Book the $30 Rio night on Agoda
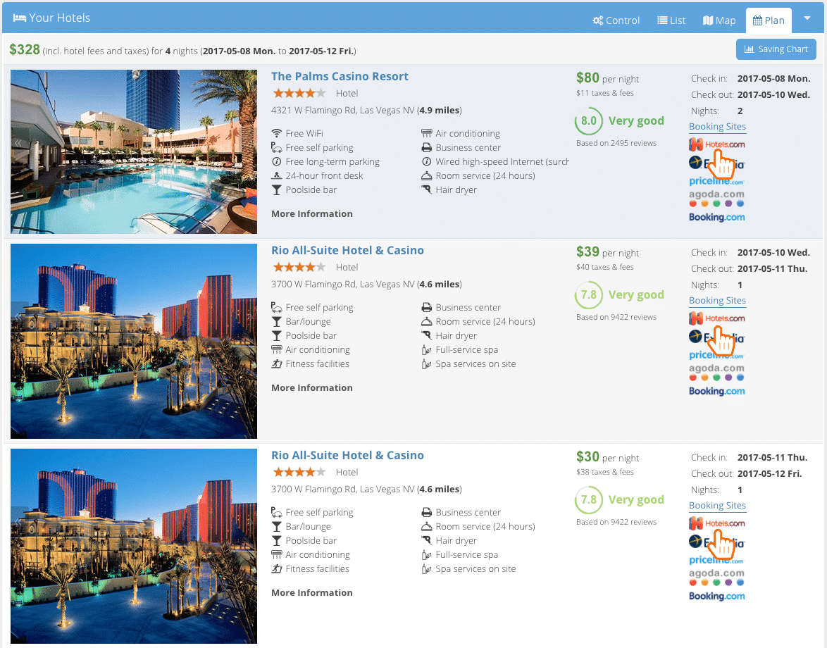Image resolution: width=827 pixels, height=648 pixels. coord(717,578)
